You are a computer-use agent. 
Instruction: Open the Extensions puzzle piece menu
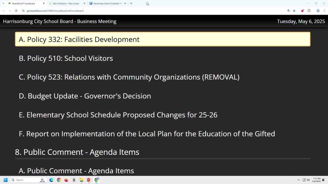309,11
